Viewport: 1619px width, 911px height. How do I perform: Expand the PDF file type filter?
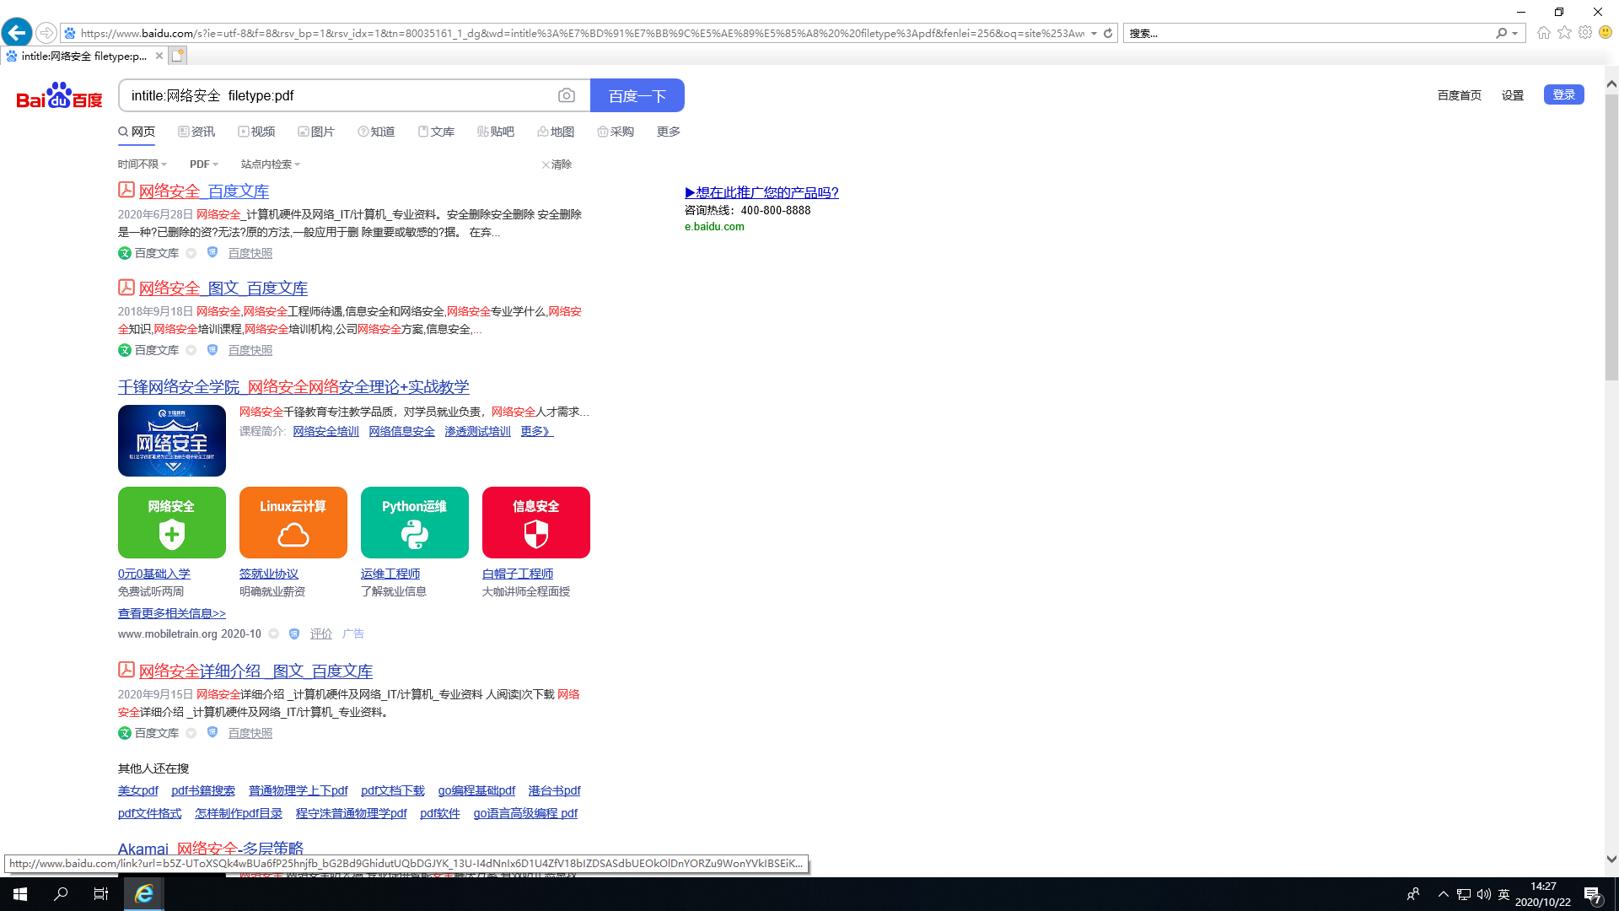[x=203, y=164]
